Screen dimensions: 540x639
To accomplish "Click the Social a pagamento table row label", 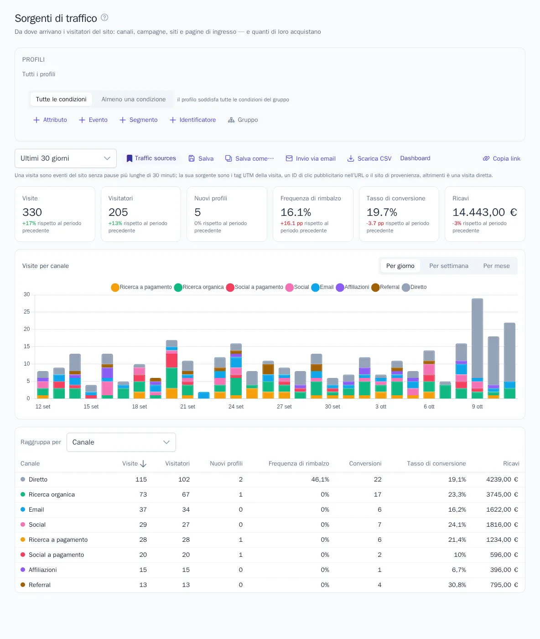I will point(56,555).
